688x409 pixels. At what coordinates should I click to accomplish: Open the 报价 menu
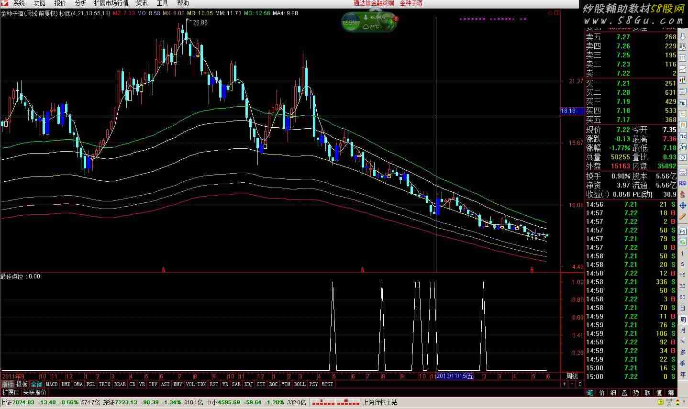[x=60, y=3]
